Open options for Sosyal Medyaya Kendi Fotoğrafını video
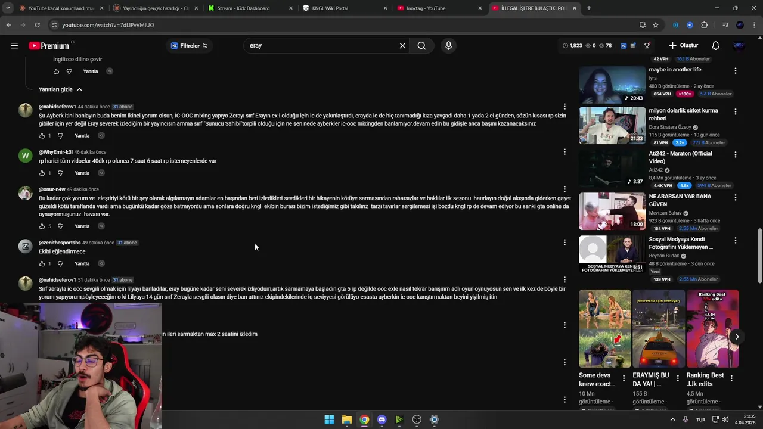The image size is (763, 429). point(735,240)
